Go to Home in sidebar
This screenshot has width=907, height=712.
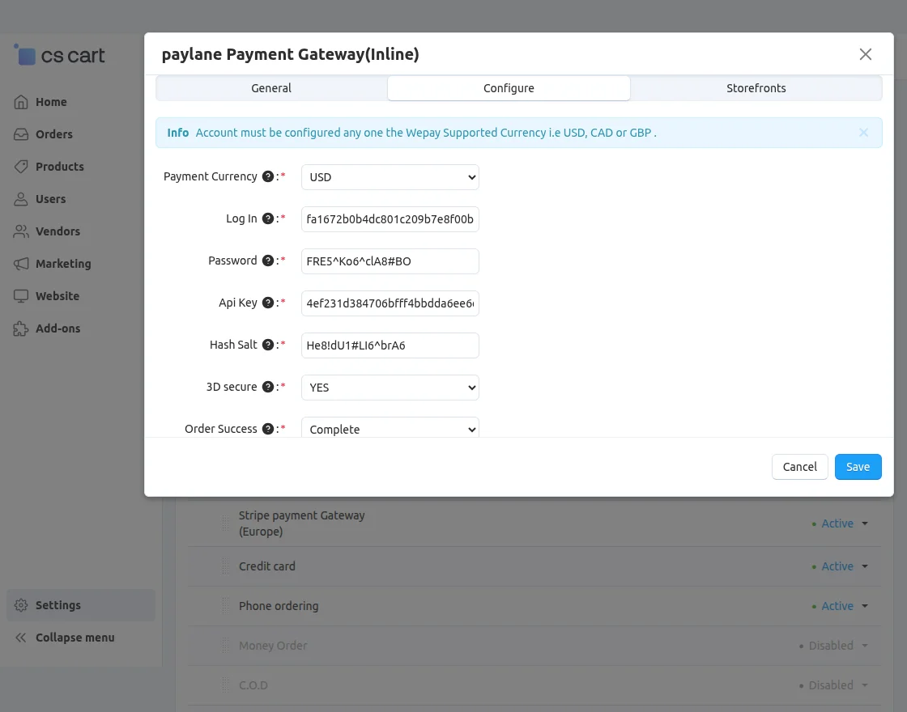(51, 102)
